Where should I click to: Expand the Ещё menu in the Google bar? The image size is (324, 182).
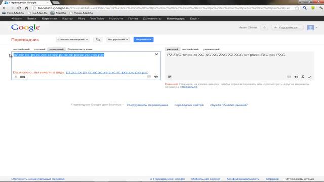194,19
